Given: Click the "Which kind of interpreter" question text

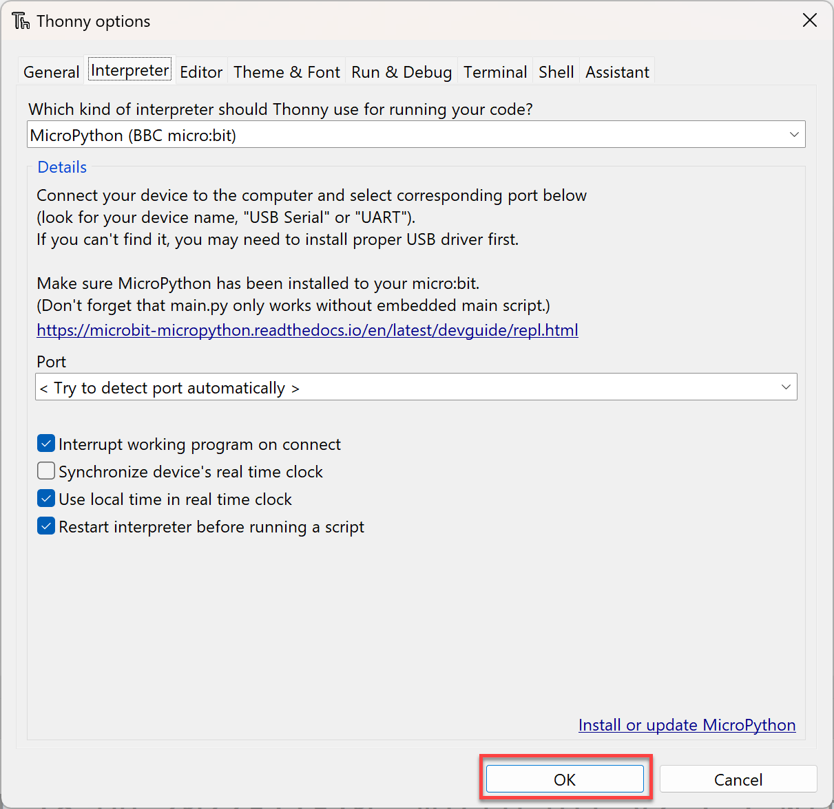Looking at the screenshot, I should click(280, 109).
